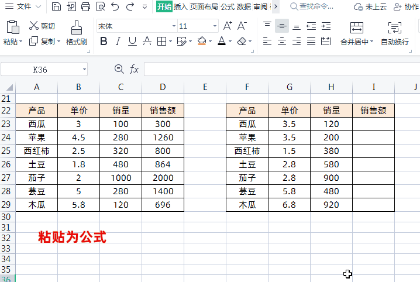Increase indent icon
Screen dimensions: 420x282
(x=326, y=26)
